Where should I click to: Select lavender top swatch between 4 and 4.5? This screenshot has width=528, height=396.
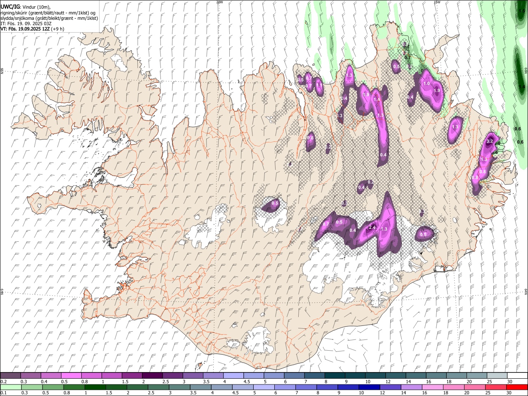[233, 375]
